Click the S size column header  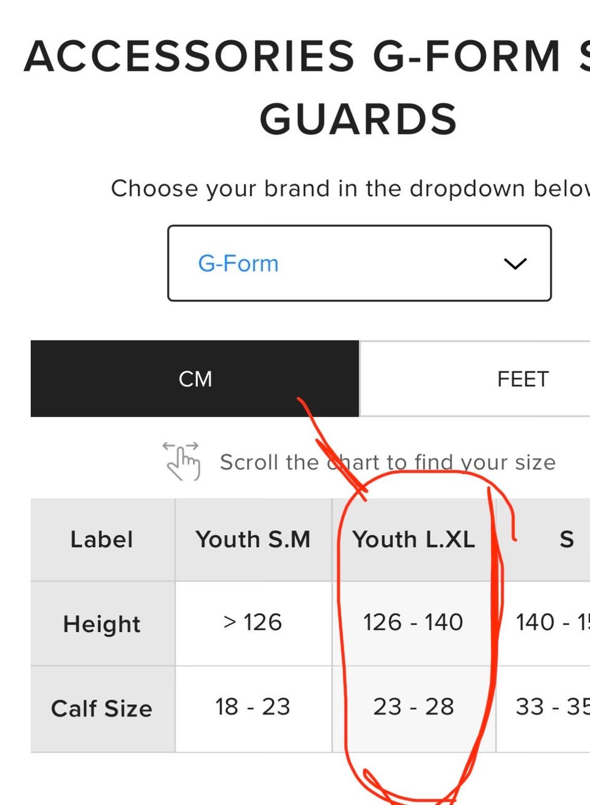[566, 539]
